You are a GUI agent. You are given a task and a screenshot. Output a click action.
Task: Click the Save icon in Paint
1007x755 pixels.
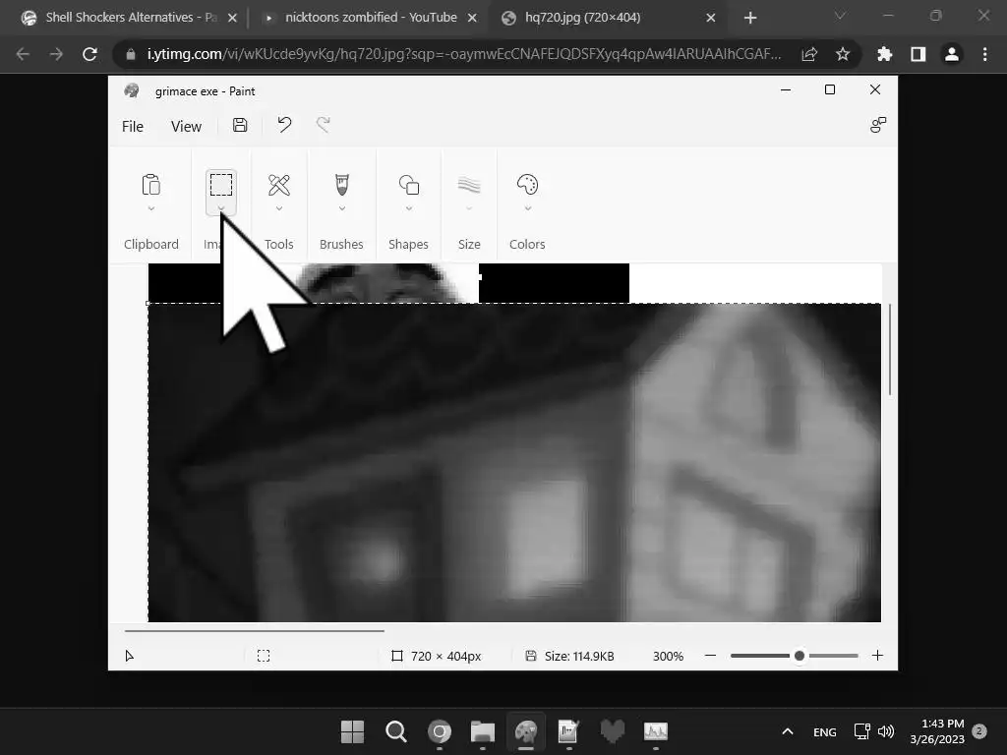[240, 125]
